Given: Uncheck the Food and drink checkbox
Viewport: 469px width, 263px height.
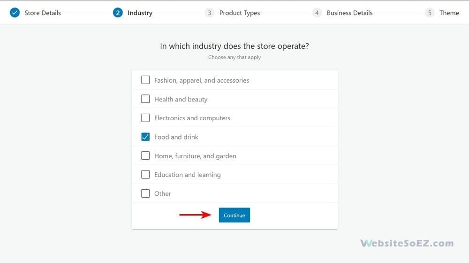Looking at the screenshot, I should (x=145, y=137).
